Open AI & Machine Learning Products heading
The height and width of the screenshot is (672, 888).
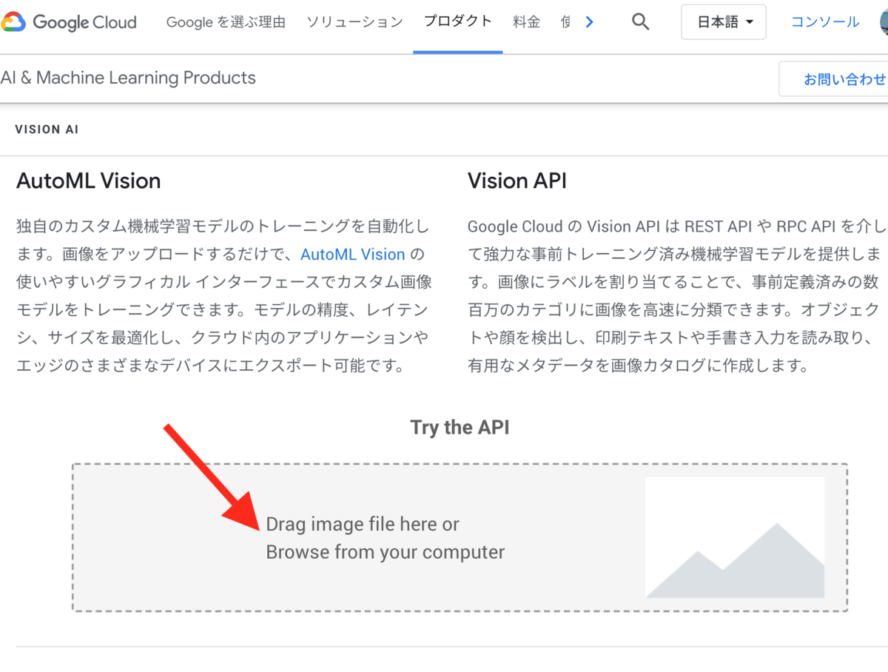tap(128, 78)
